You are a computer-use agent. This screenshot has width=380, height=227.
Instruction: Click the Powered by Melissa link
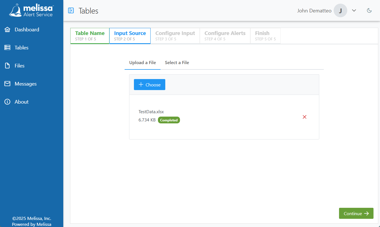[x=31, y=224]
